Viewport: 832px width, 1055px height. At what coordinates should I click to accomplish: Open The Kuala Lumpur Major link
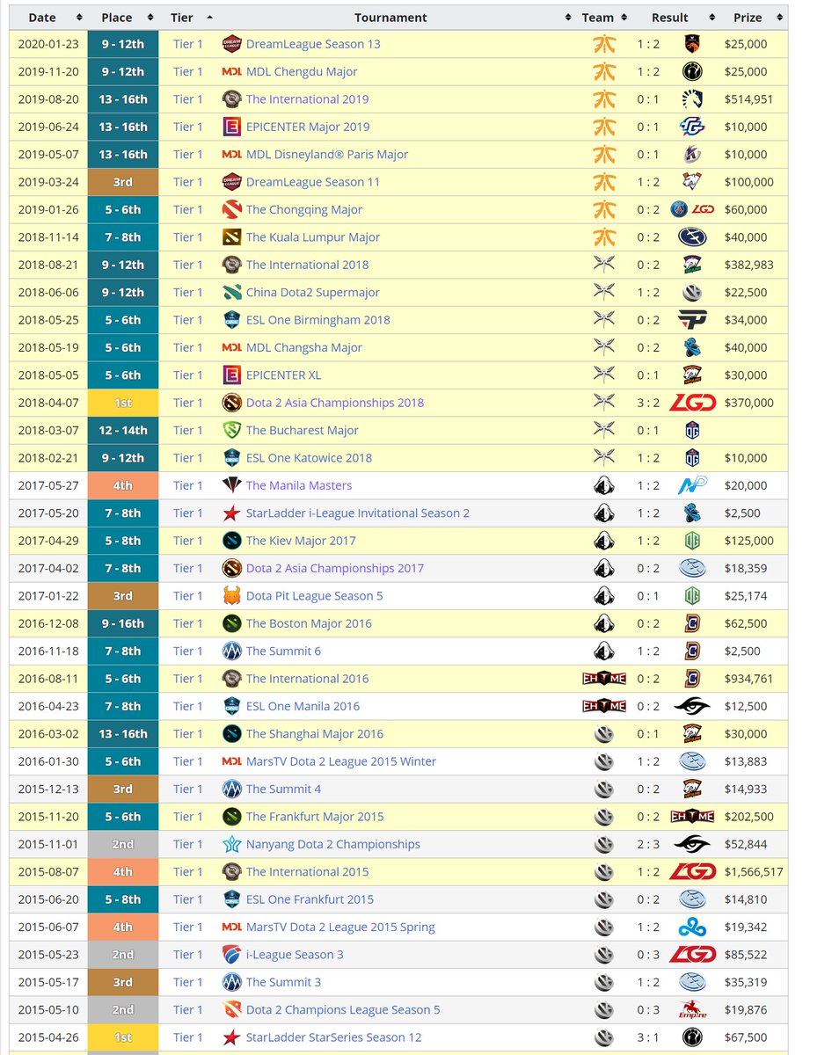pyautogui.click(x=313, y=237)
